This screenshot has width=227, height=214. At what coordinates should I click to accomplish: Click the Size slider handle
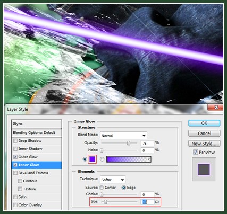[x=105, y=202]
